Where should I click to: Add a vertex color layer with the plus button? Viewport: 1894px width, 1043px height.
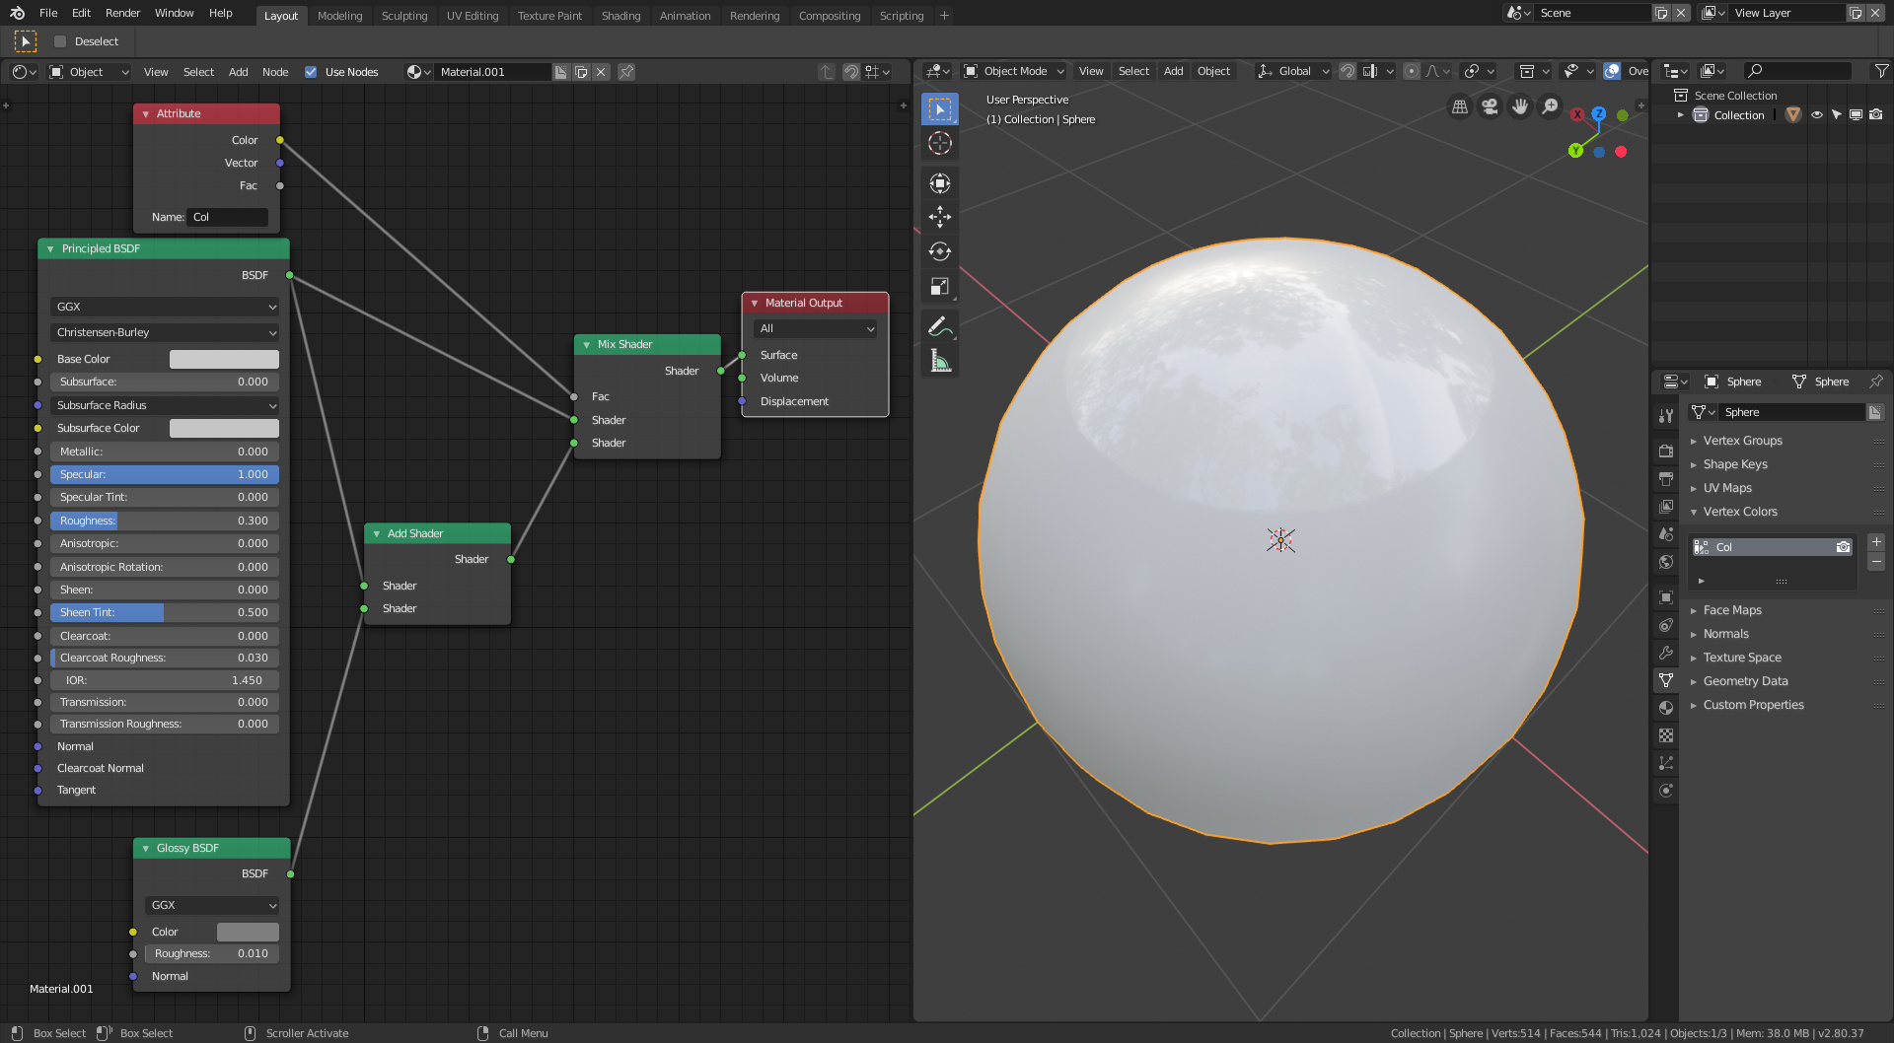1877,542
